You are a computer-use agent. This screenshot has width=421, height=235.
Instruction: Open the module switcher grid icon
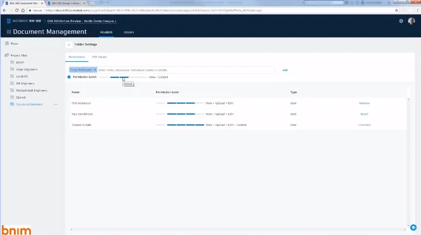9,32
